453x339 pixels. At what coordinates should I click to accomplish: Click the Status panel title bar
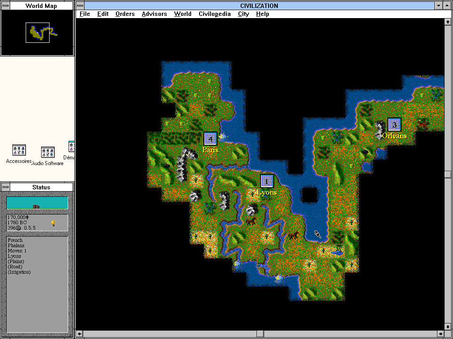(x=41, y=187)
